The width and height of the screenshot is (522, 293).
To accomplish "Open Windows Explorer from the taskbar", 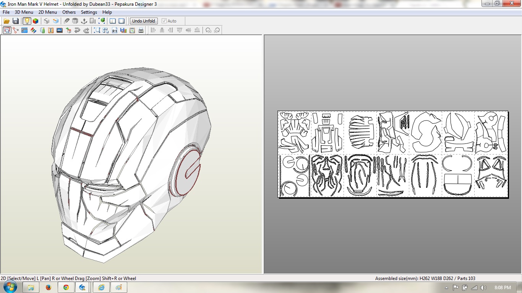I will pyautogui.click(x=31, y=288).
